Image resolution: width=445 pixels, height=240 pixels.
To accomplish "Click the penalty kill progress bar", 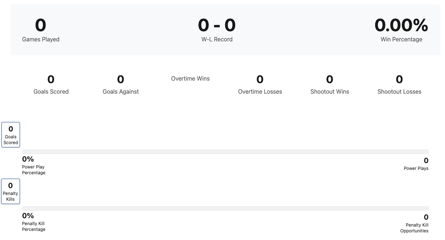I will (x=225, y=208).
